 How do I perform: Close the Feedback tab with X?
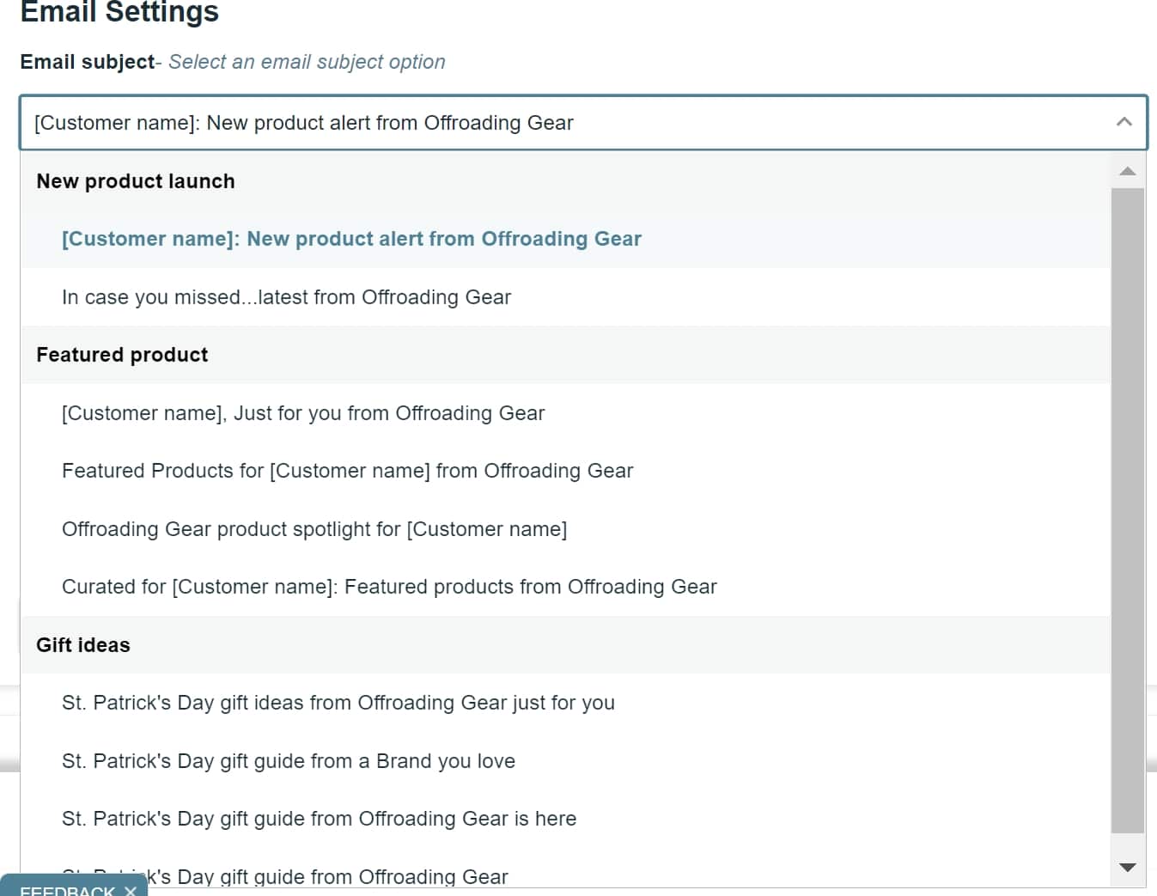[131, 891]
